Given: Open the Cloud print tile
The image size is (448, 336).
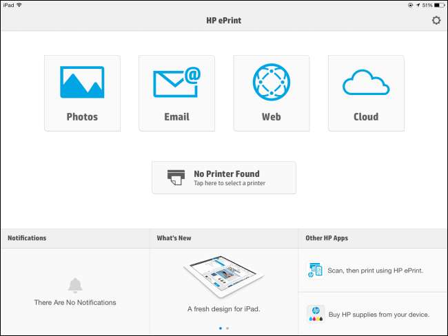Looking at the screenshot, I should click(366, 93).
